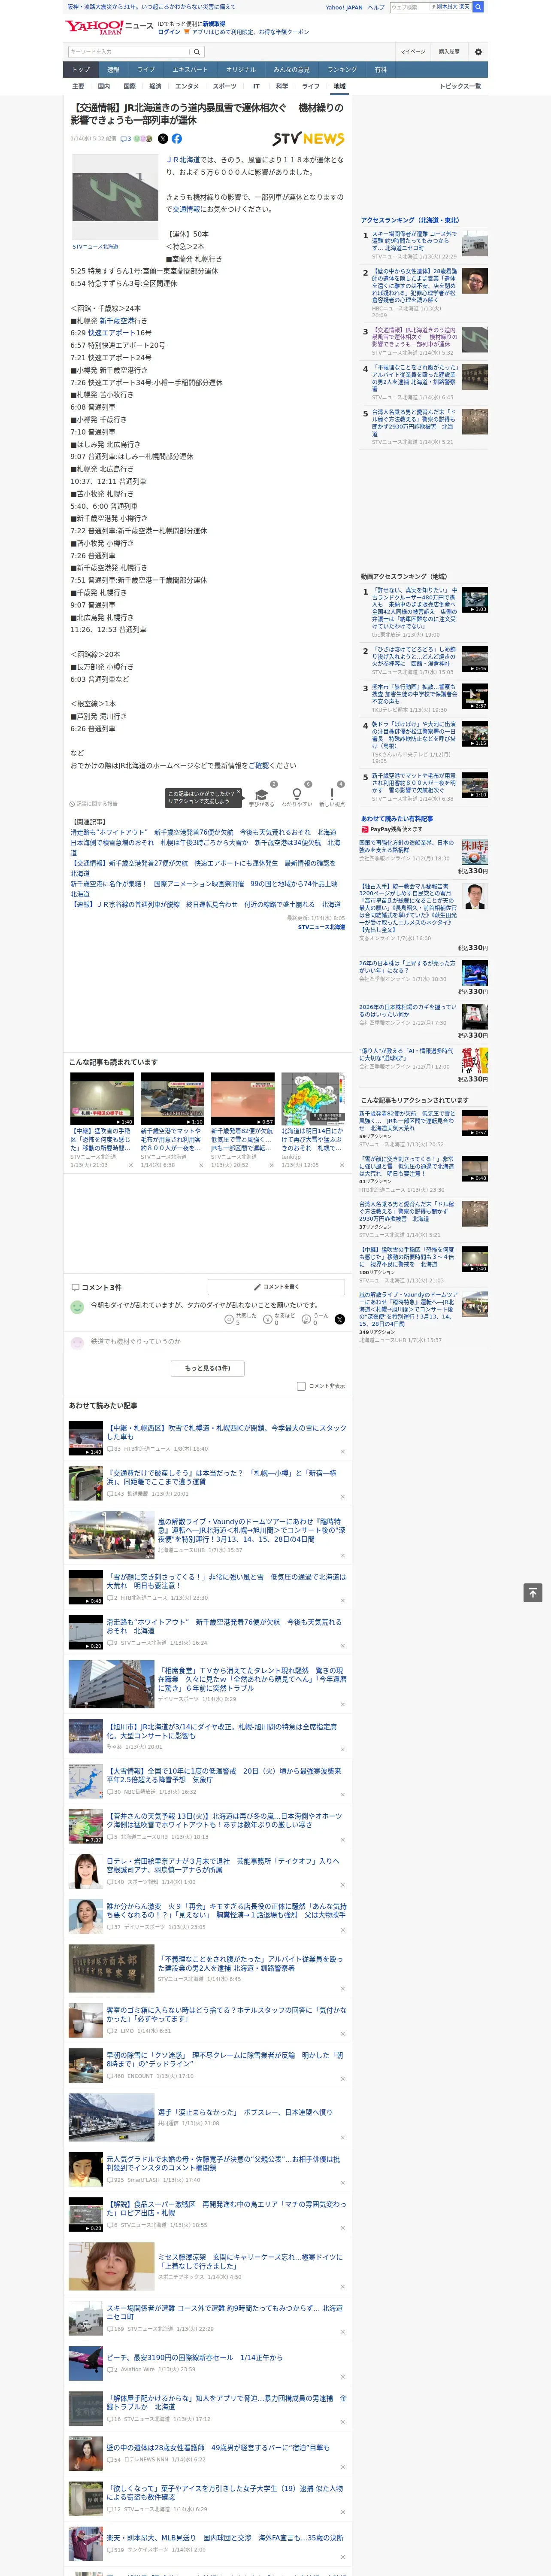This screenshot has width=551, height=2576.
Task: Share first comment on X
Action: tap(340, 1320)
